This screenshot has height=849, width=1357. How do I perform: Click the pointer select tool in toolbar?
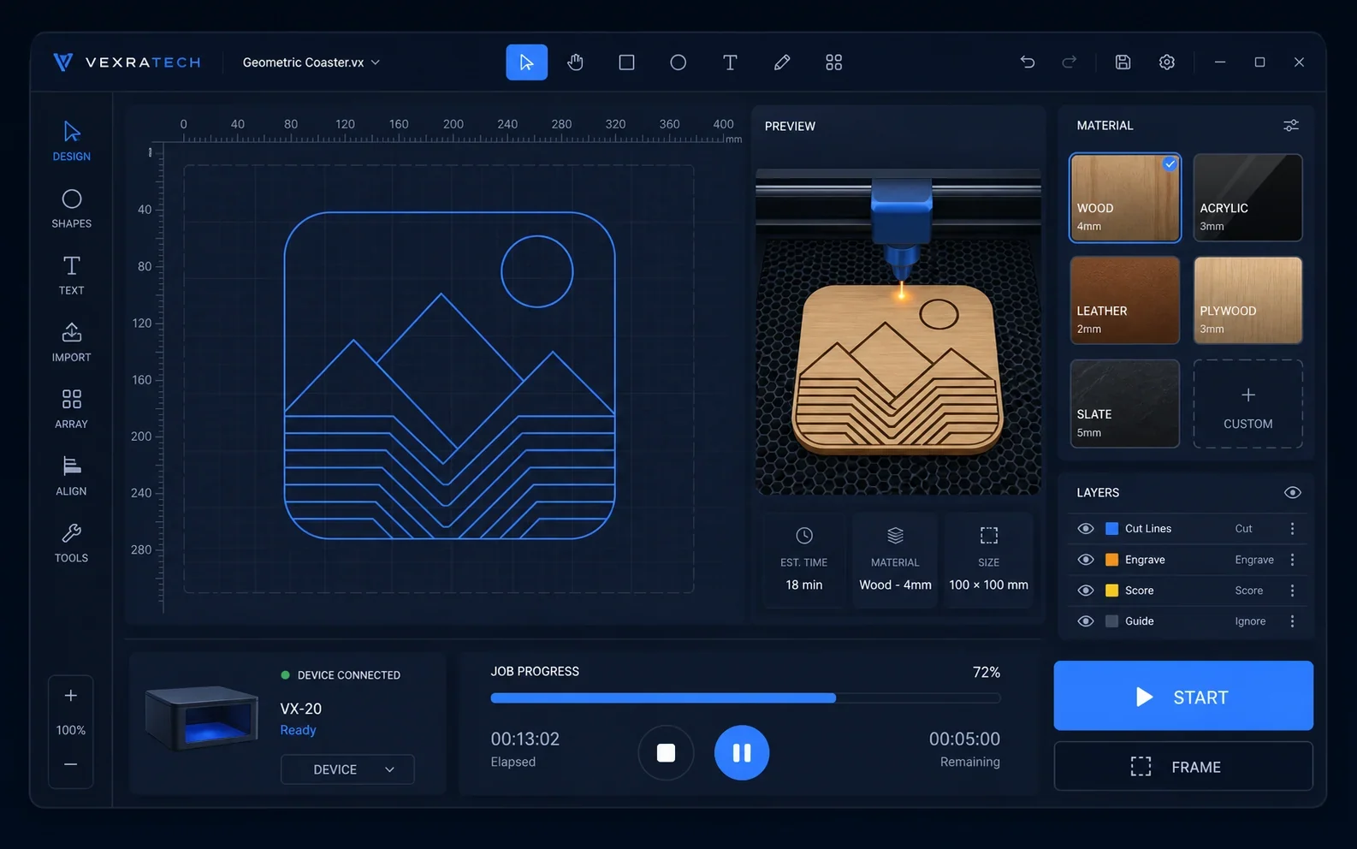pos(527,62)
